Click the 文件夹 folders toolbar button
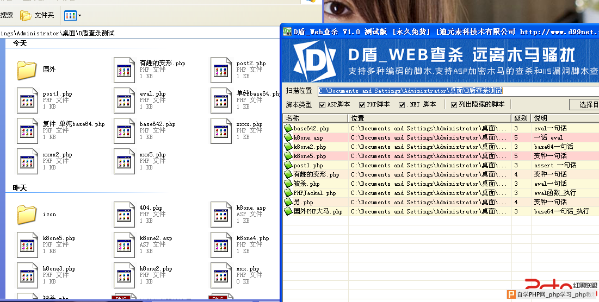 [37, 15]
